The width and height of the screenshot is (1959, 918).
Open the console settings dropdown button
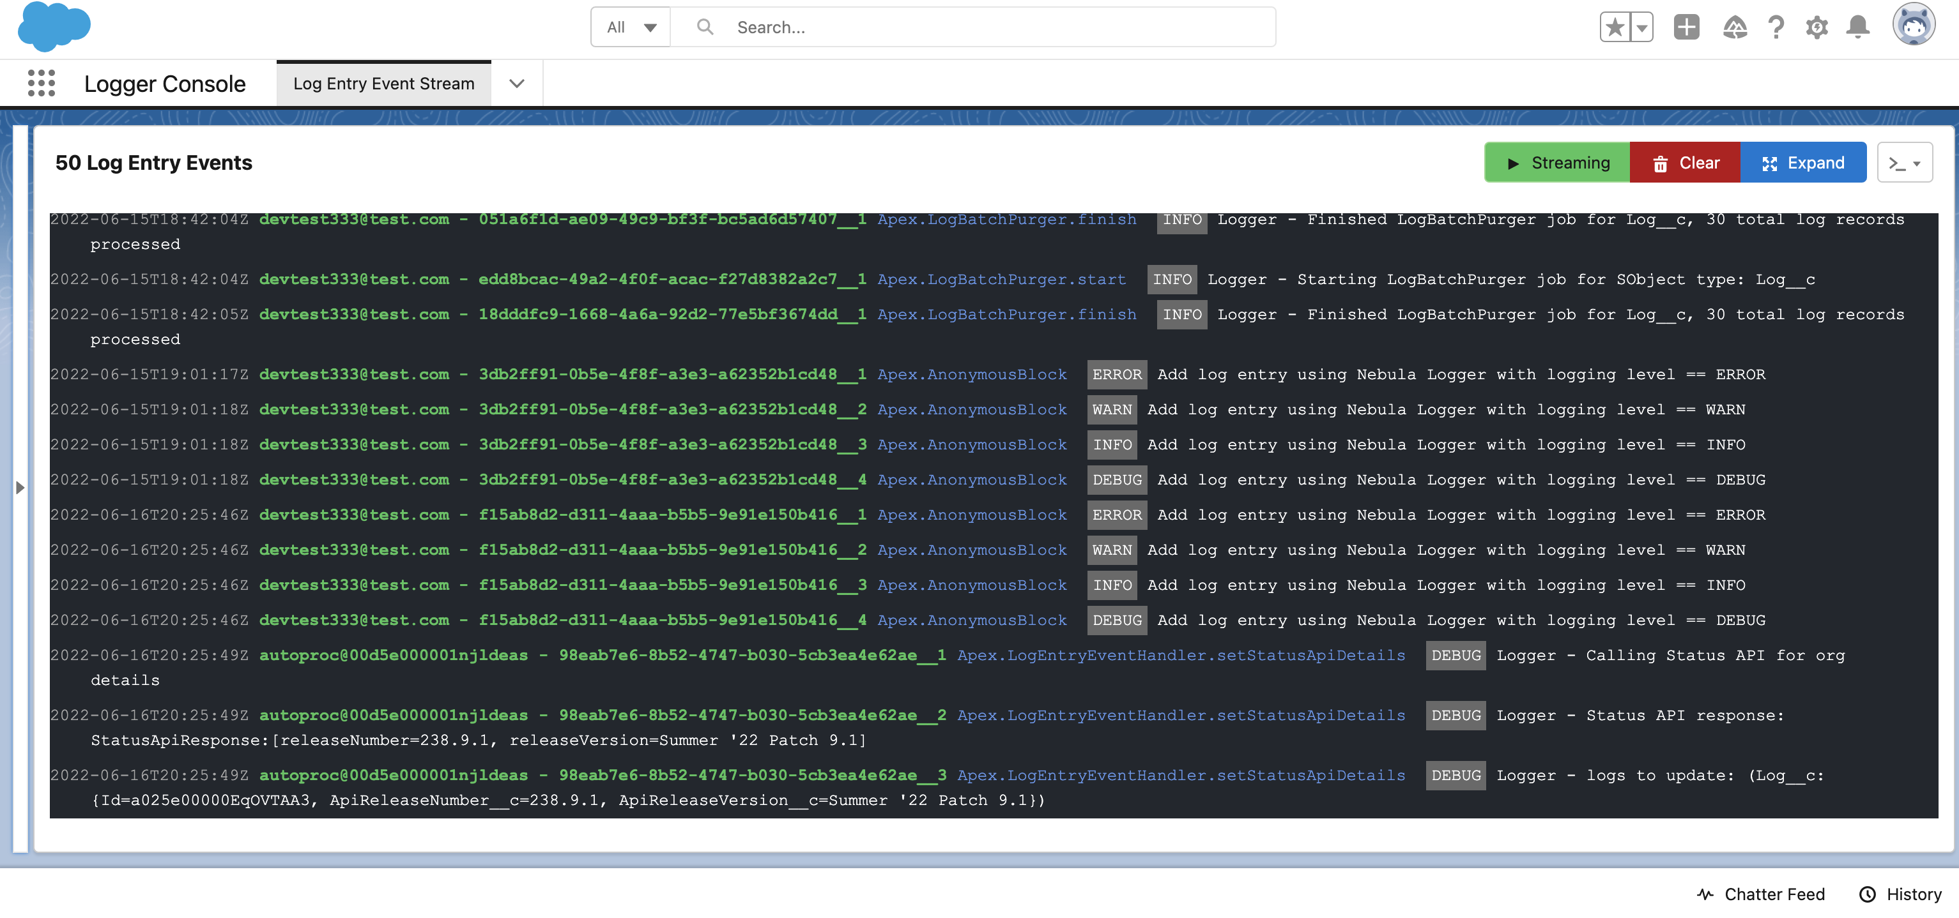(1904, 163)
